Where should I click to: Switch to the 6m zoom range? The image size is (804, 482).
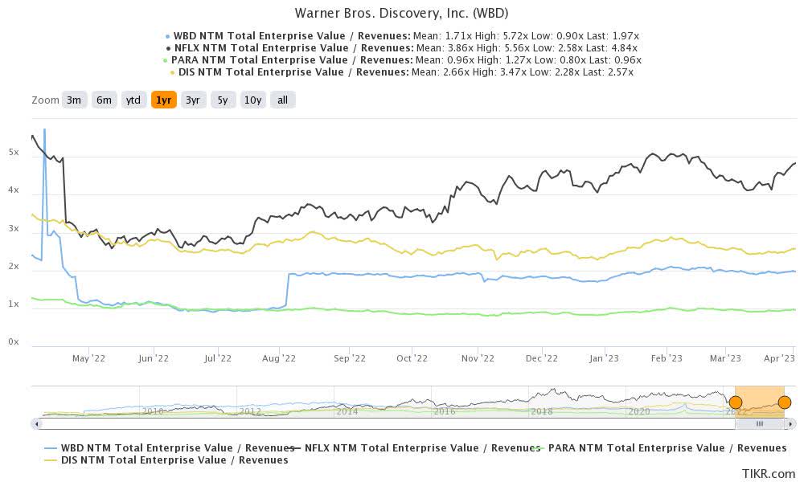[103, 100]
